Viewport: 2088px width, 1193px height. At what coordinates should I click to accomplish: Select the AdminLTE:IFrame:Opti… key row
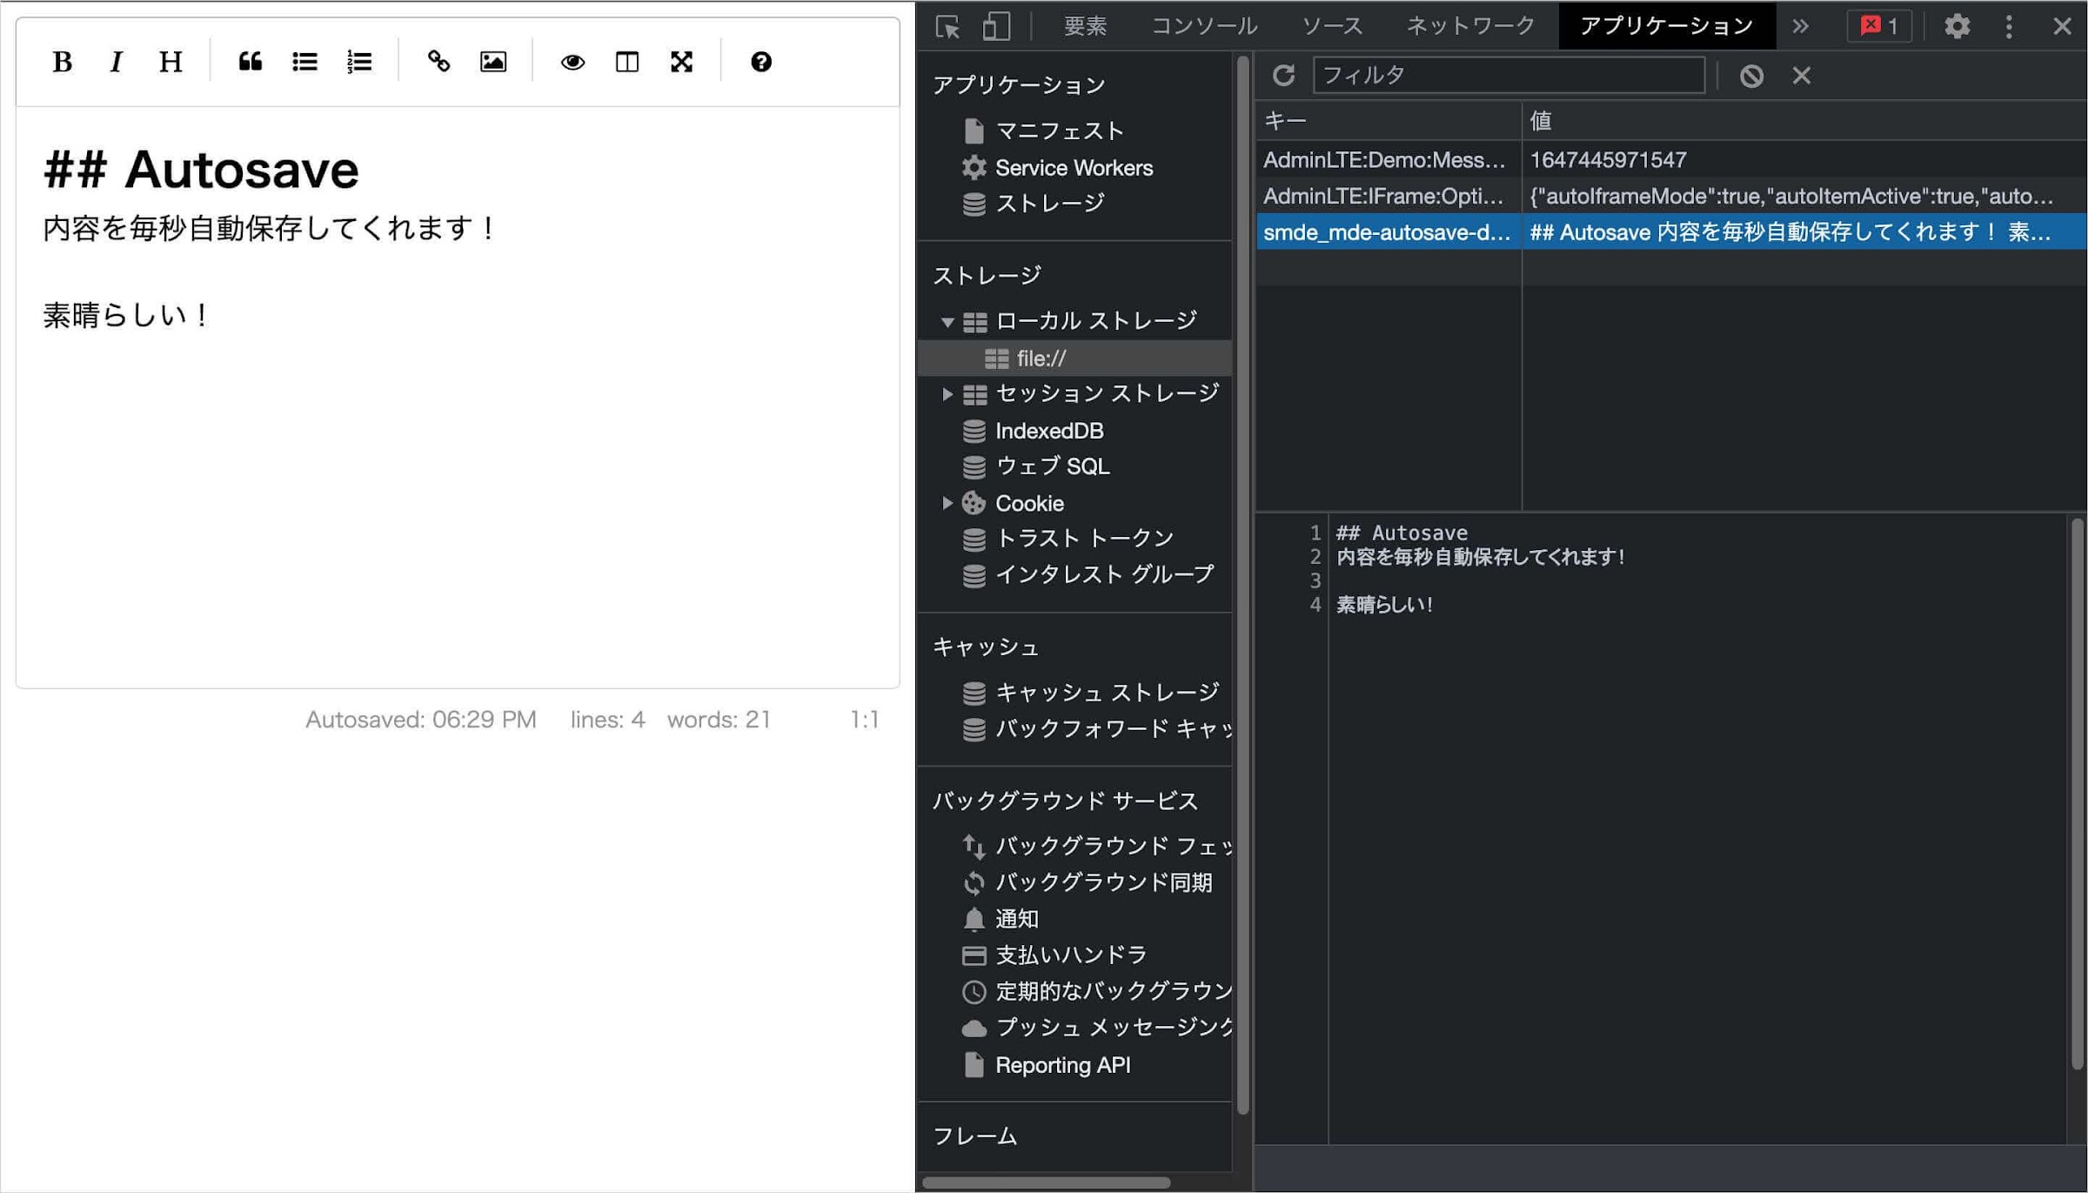click(x=1389, y=196)
